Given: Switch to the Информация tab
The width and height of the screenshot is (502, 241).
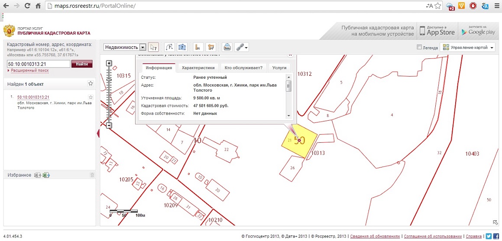Looking at the screenshot, I should point(159,68).
